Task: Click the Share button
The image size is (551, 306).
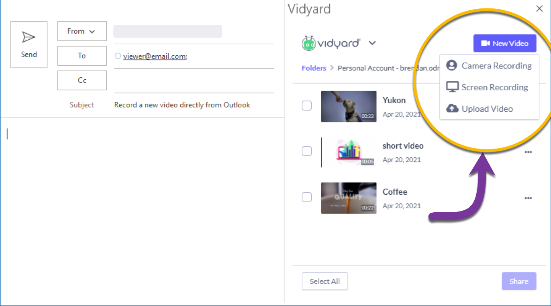Action: [x=519, y=281]
